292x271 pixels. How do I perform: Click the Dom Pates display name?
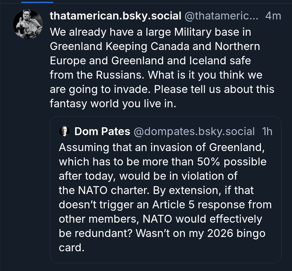click(x=102, y=132)
